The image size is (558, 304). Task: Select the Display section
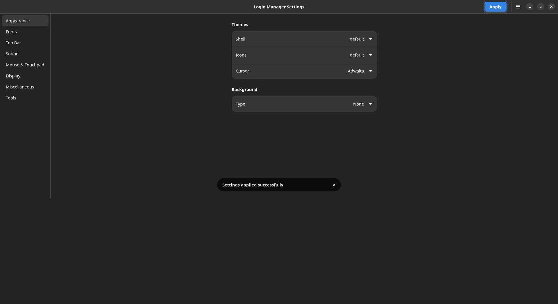(x=25, y=76)
